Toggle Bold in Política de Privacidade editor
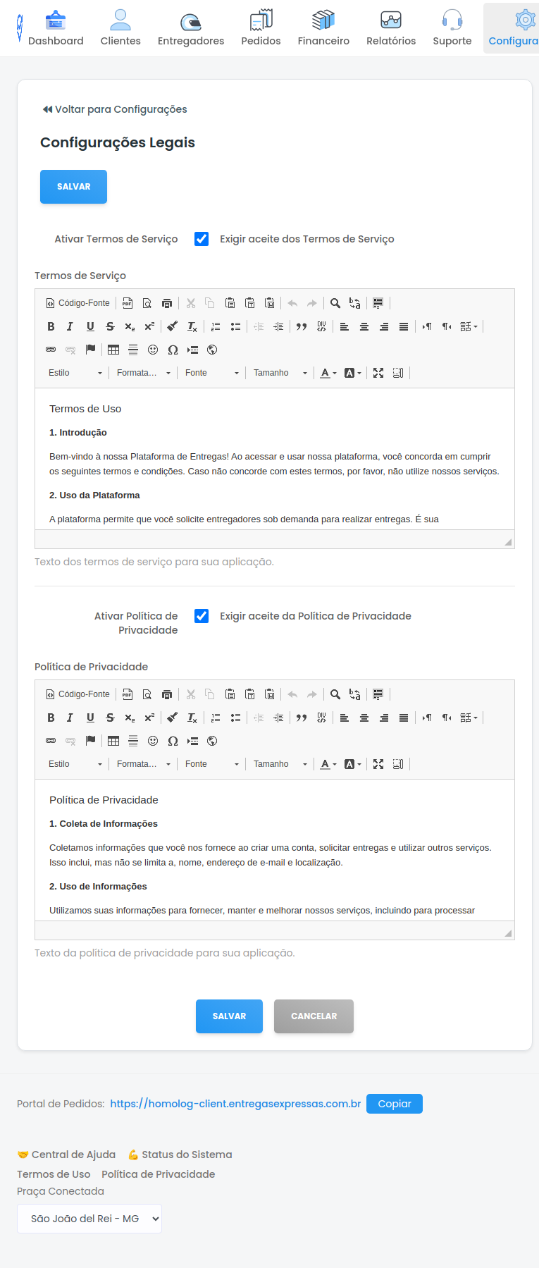The height and width of the screenshot is (1268, 539). pyautogui.click(x=51, y=718)
